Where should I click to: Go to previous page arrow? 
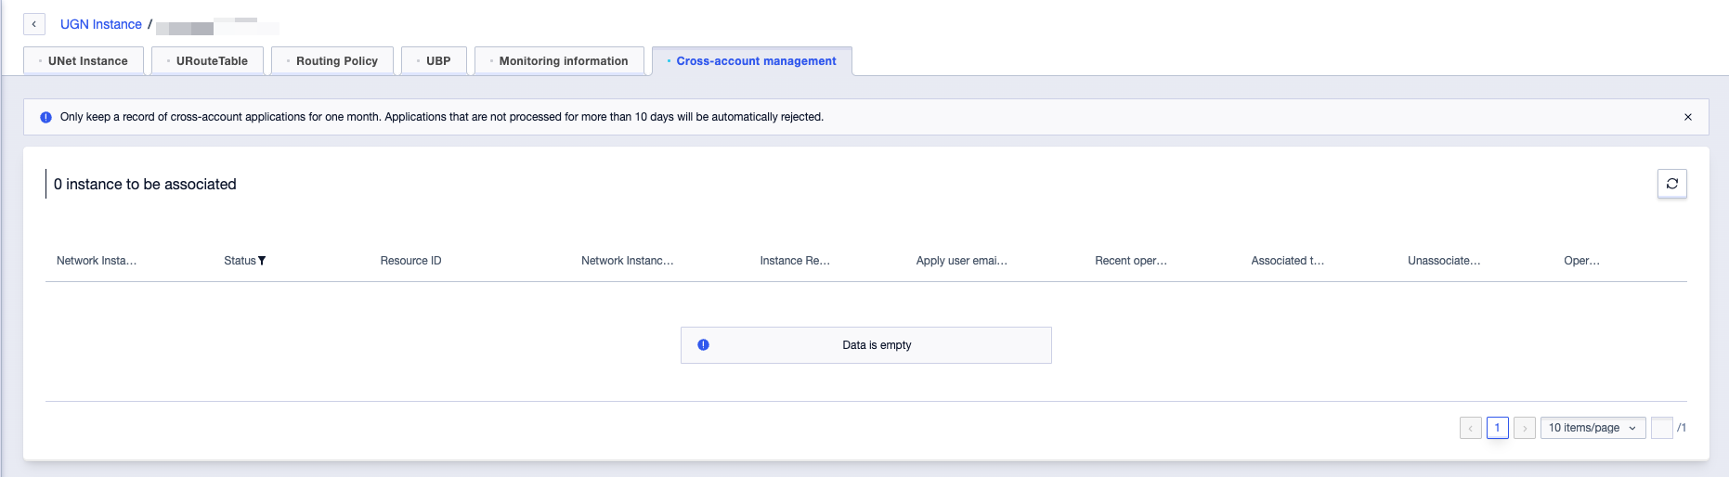tap(1470, 428)
